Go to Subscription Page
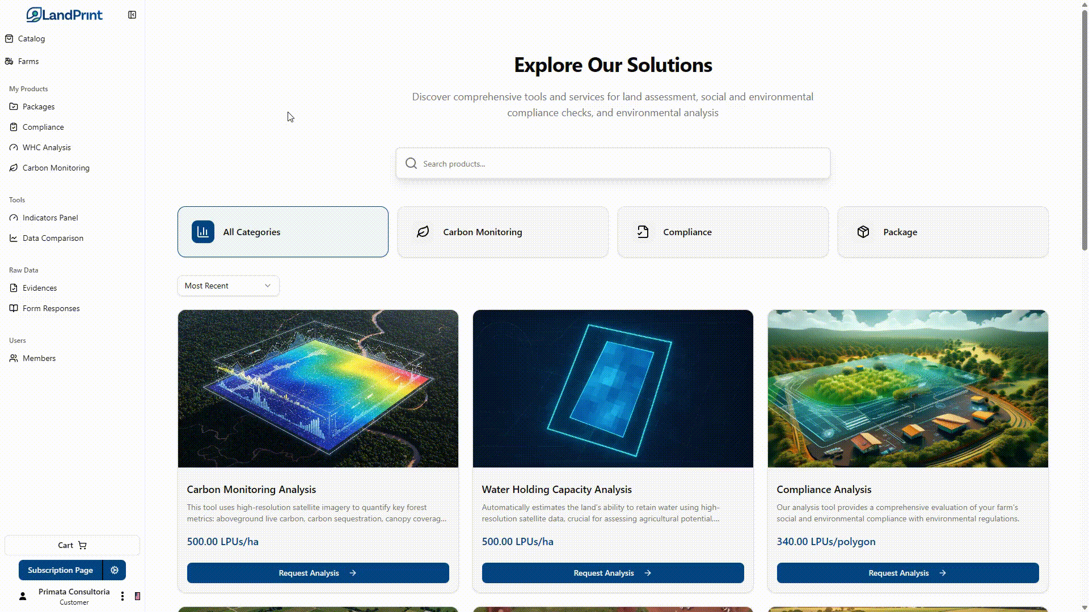Screen dimensions: 1089x612 [60, 570]
